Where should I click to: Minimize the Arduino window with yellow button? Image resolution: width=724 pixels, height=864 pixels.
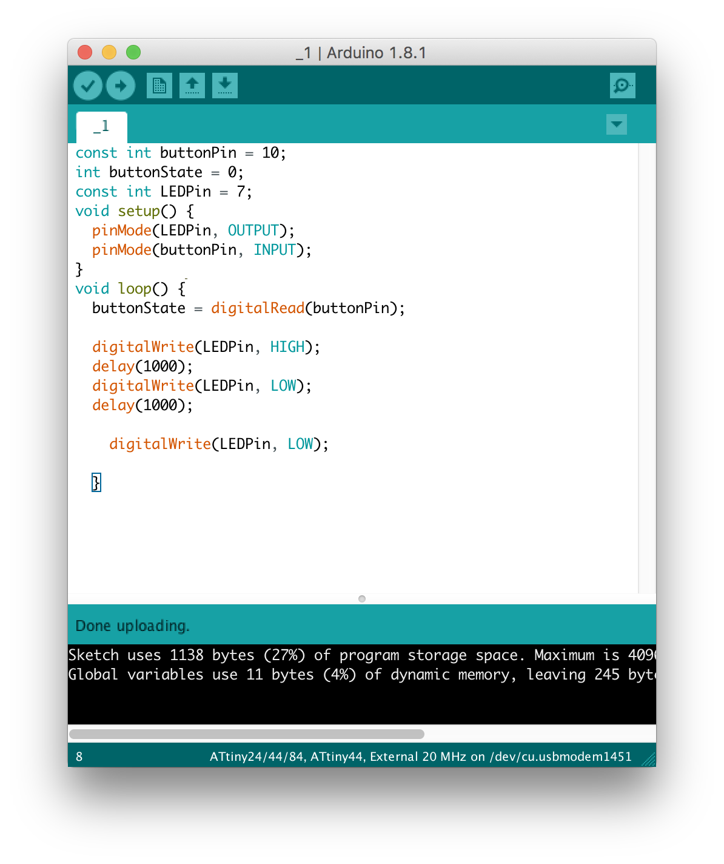pos(109,52)
